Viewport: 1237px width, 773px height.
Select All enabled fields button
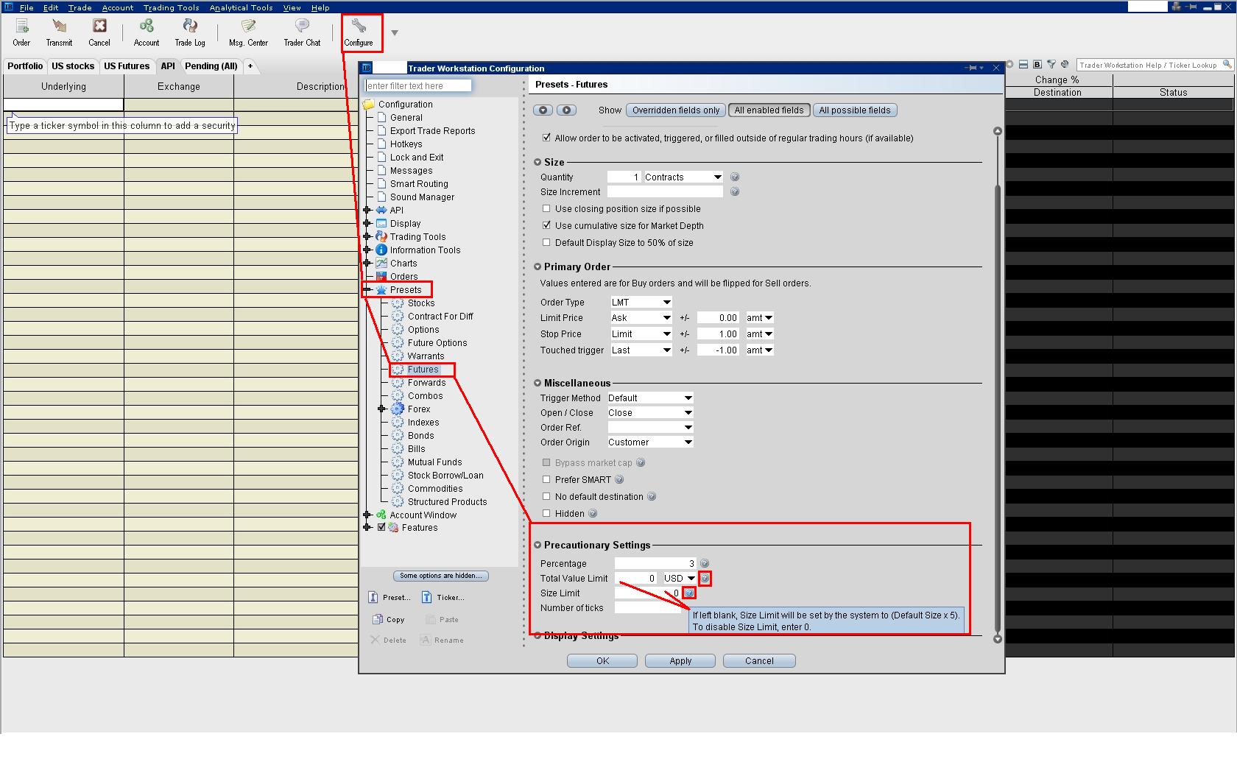pyautogui.click(x=769, y=110)
